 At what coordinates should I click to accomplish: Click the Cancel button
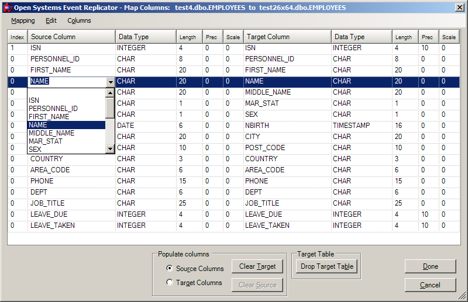click(431, 285)
